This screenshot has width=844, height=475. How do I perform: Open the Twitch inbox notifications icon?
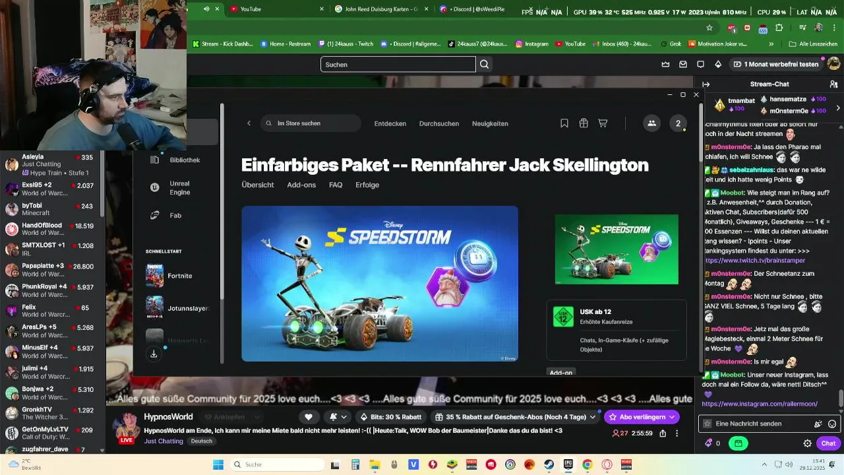(683, 64)
